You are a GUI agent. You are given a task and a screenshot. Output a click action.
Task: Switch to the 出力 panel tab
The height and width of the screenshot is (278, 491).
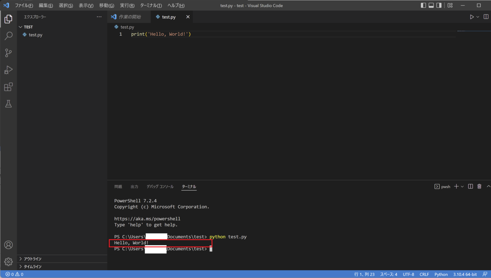(x=134, y=186)
